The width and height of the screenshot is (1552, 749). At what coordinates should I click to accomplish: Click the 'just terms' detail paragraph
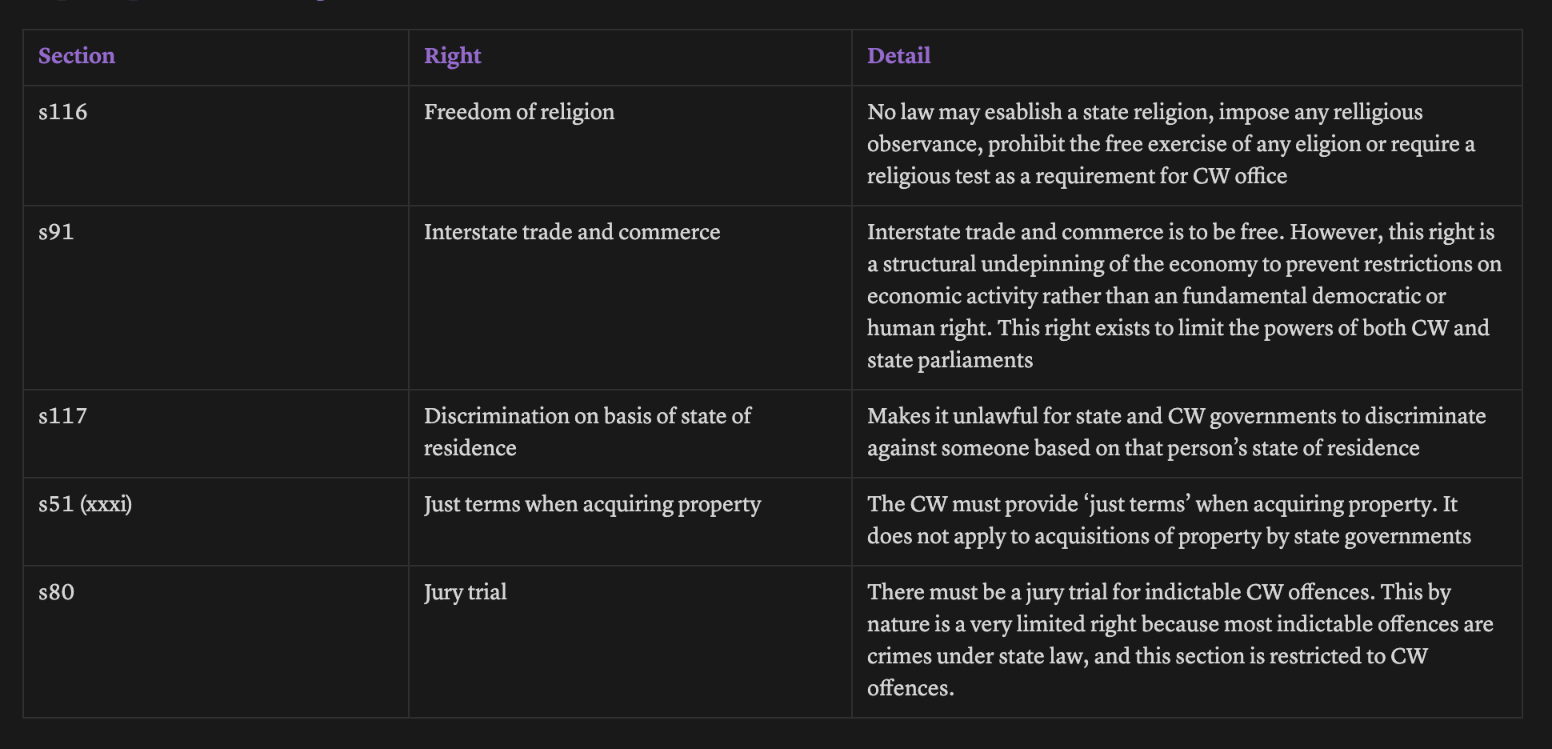pos(1169,520)
